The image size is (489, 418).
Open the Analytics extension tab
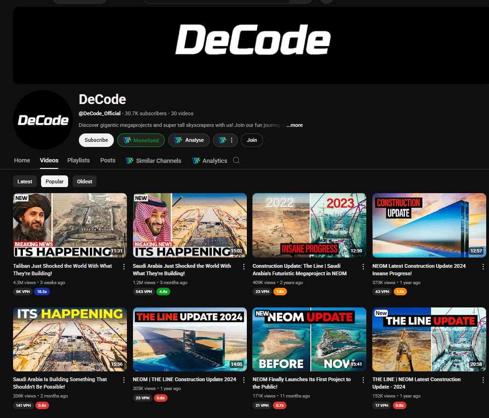point(210,160)
